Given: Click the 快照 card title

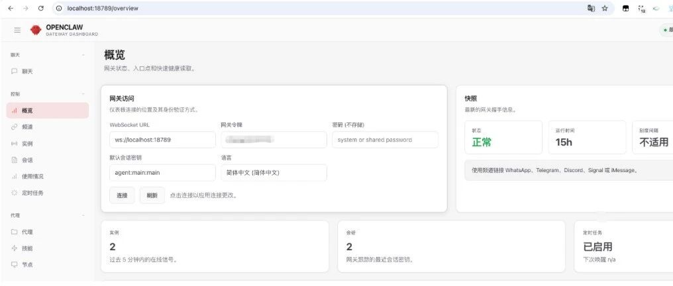Looking at the screenshot, I should [470, 99].
